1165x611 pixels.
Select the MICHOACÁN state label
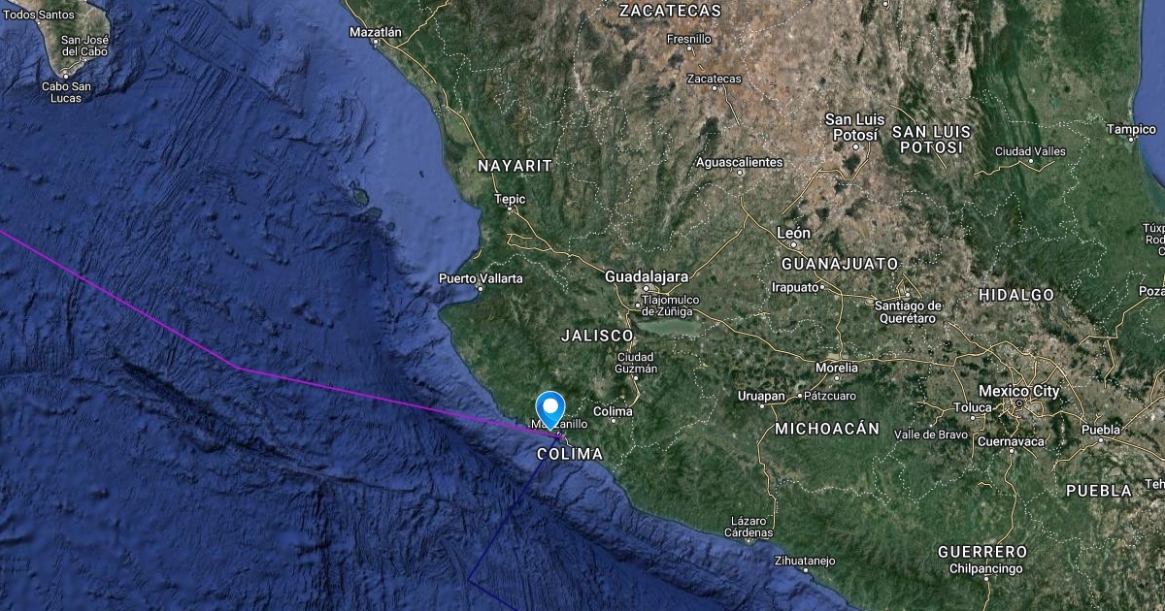(x=827, y=428)
